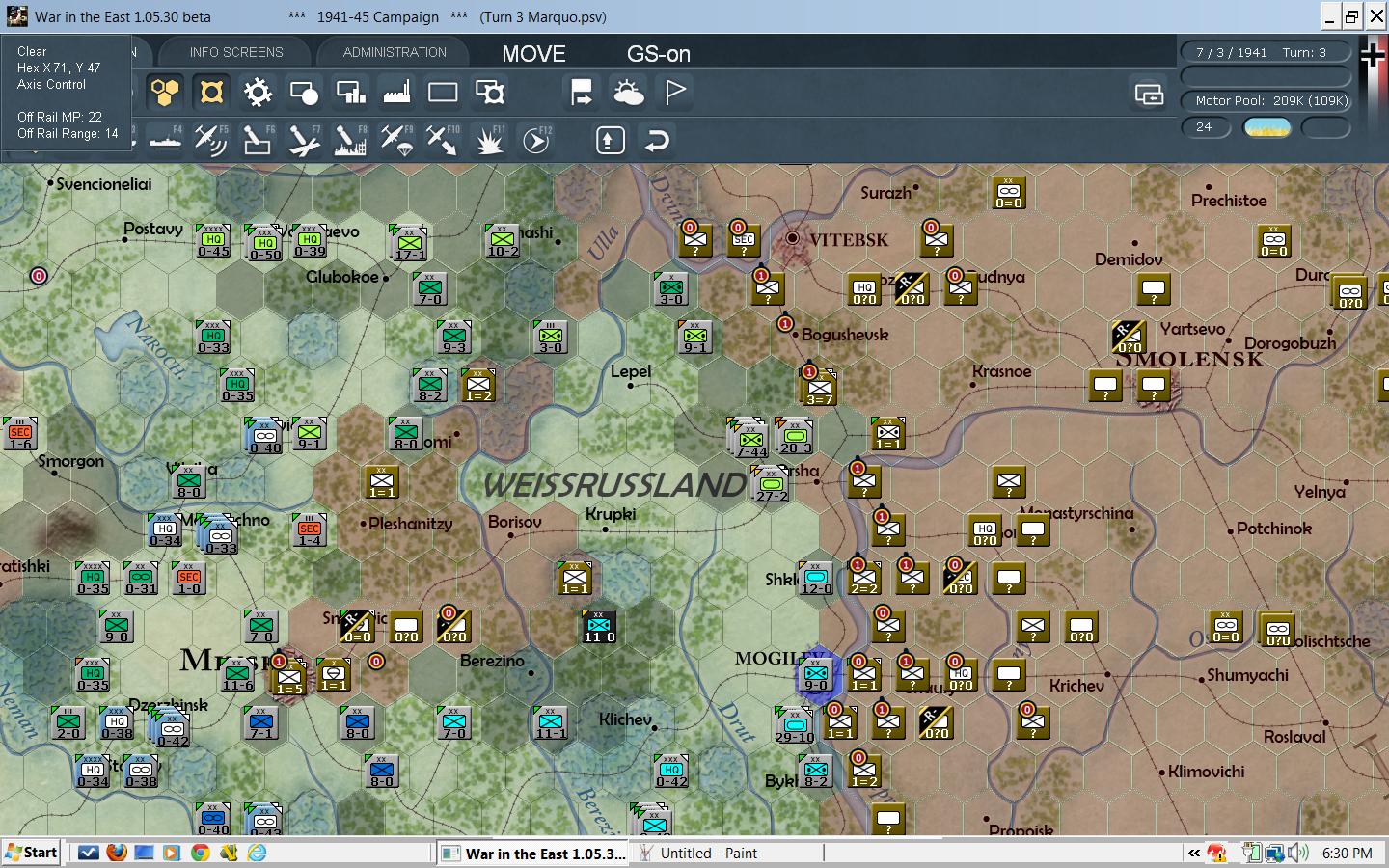
Task: Click the SMOLENSK city label
Action: 1189,359
